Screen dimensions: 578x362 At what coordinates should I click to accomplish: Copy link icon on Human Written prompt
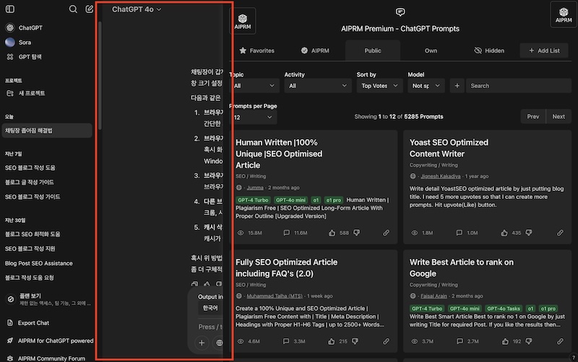point(387,233)
